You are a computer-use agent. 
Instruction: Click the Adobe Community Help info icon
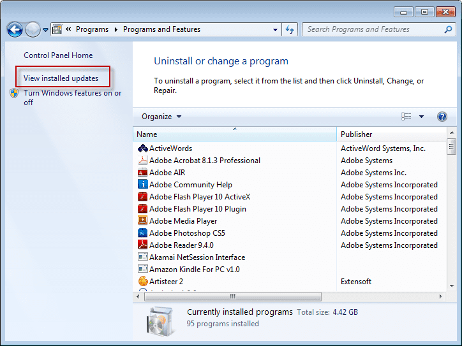point(143,185)
